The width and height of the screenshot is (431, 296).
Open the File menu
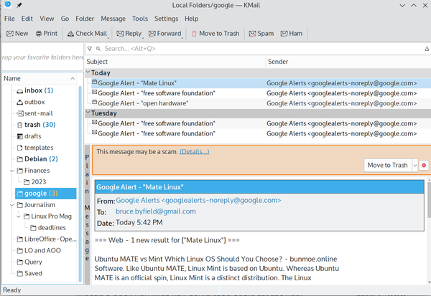coord(9,19)
